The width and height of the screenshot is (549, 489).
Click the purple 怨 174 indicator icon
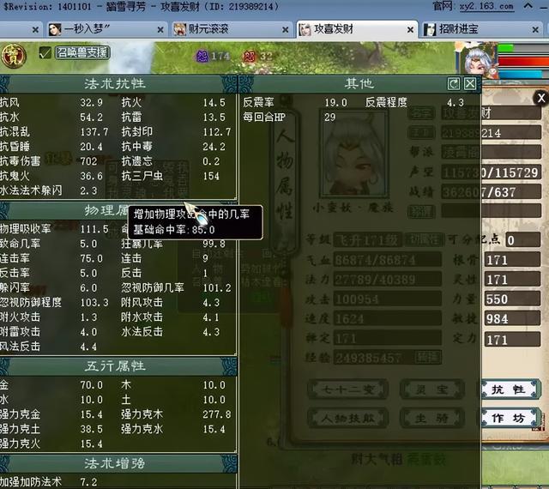(202, 56)
